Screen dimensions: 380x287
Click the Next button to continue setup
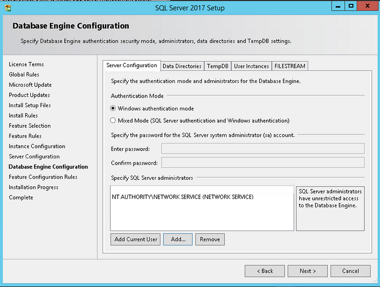(x=307, y=271)
